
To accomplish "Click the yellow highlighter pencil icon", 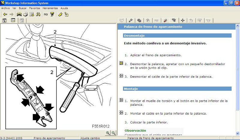I will 60,14.
